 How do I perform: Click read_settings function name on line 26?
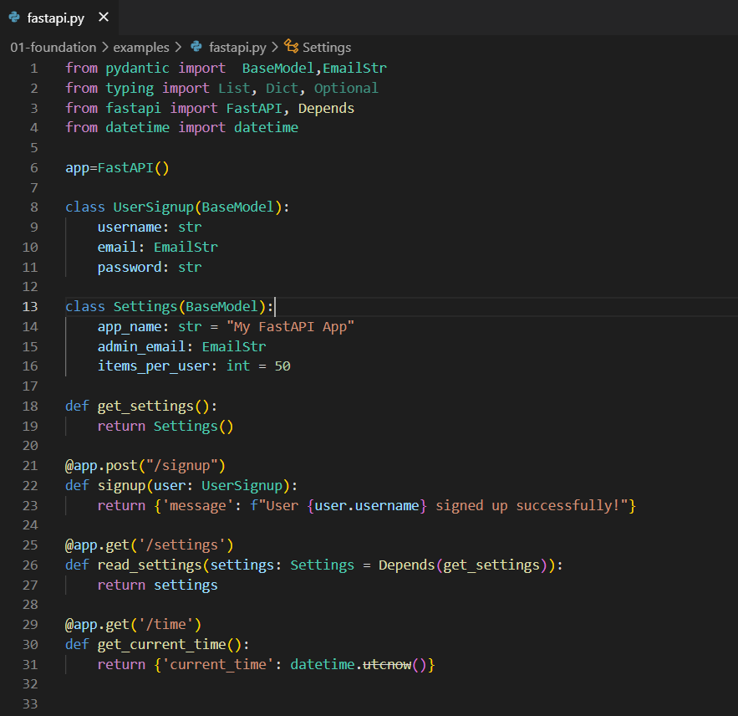coord(150,565)
